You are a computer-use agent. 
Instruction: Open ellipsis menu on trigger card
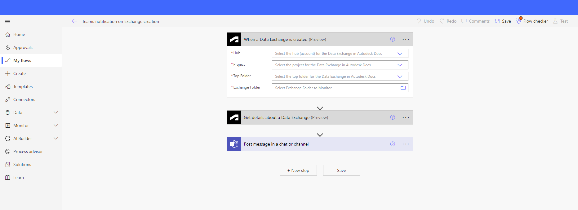[x=406, y=39]
